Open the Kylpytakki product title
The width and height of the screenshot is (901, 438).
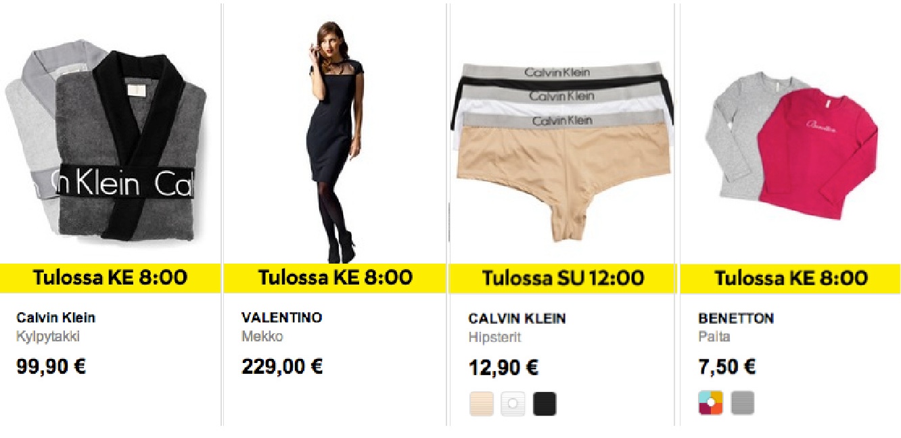click(x=48, y=336)
